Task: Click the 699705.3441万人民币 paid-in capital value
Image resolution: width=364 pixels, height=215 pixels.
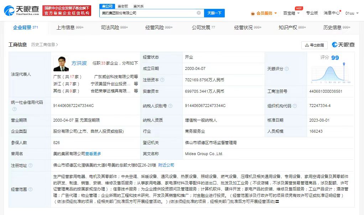Action: 204,91
